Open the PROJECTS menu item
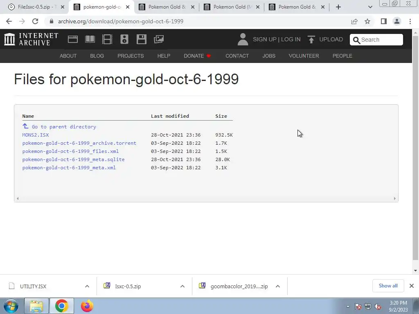This screenshot has height=314, width=419. point(131,56)
